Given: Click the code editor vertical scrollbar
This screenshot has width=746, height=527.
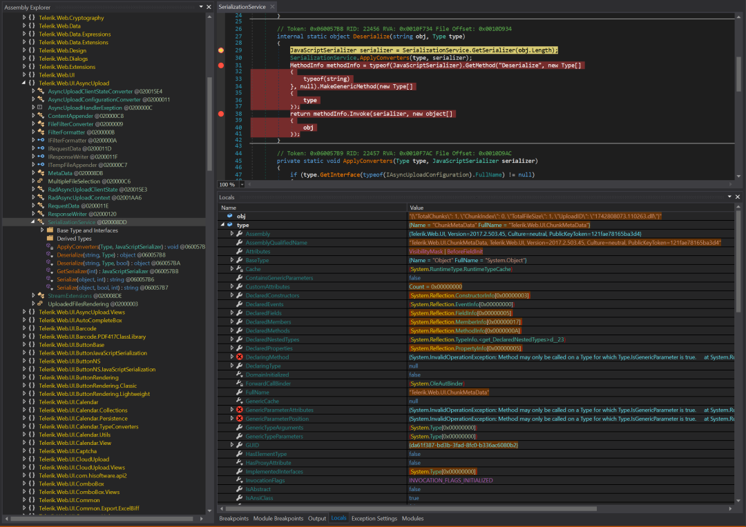Looking at the screenshot, I should point(739,74).
